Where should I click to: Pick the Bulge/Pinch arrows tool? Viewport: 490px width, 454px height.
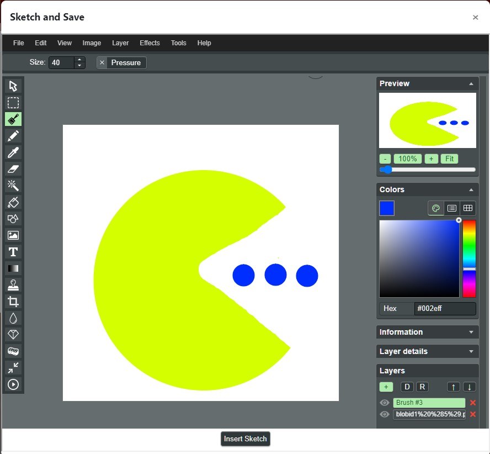point(13,368)
